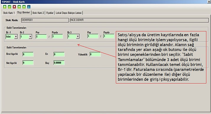The width and height of the screenshot is (211, 114).
Task: Expand the Br-1 Adet dropdown
Action: pos(16,36)
